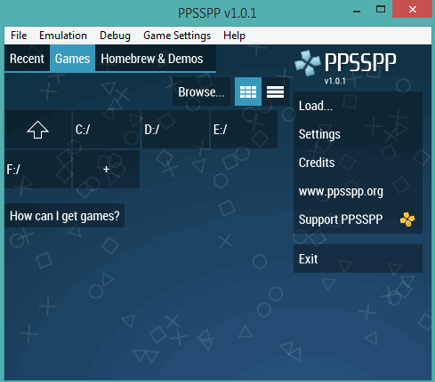Open Settings from the side menu

click(358, 134)
